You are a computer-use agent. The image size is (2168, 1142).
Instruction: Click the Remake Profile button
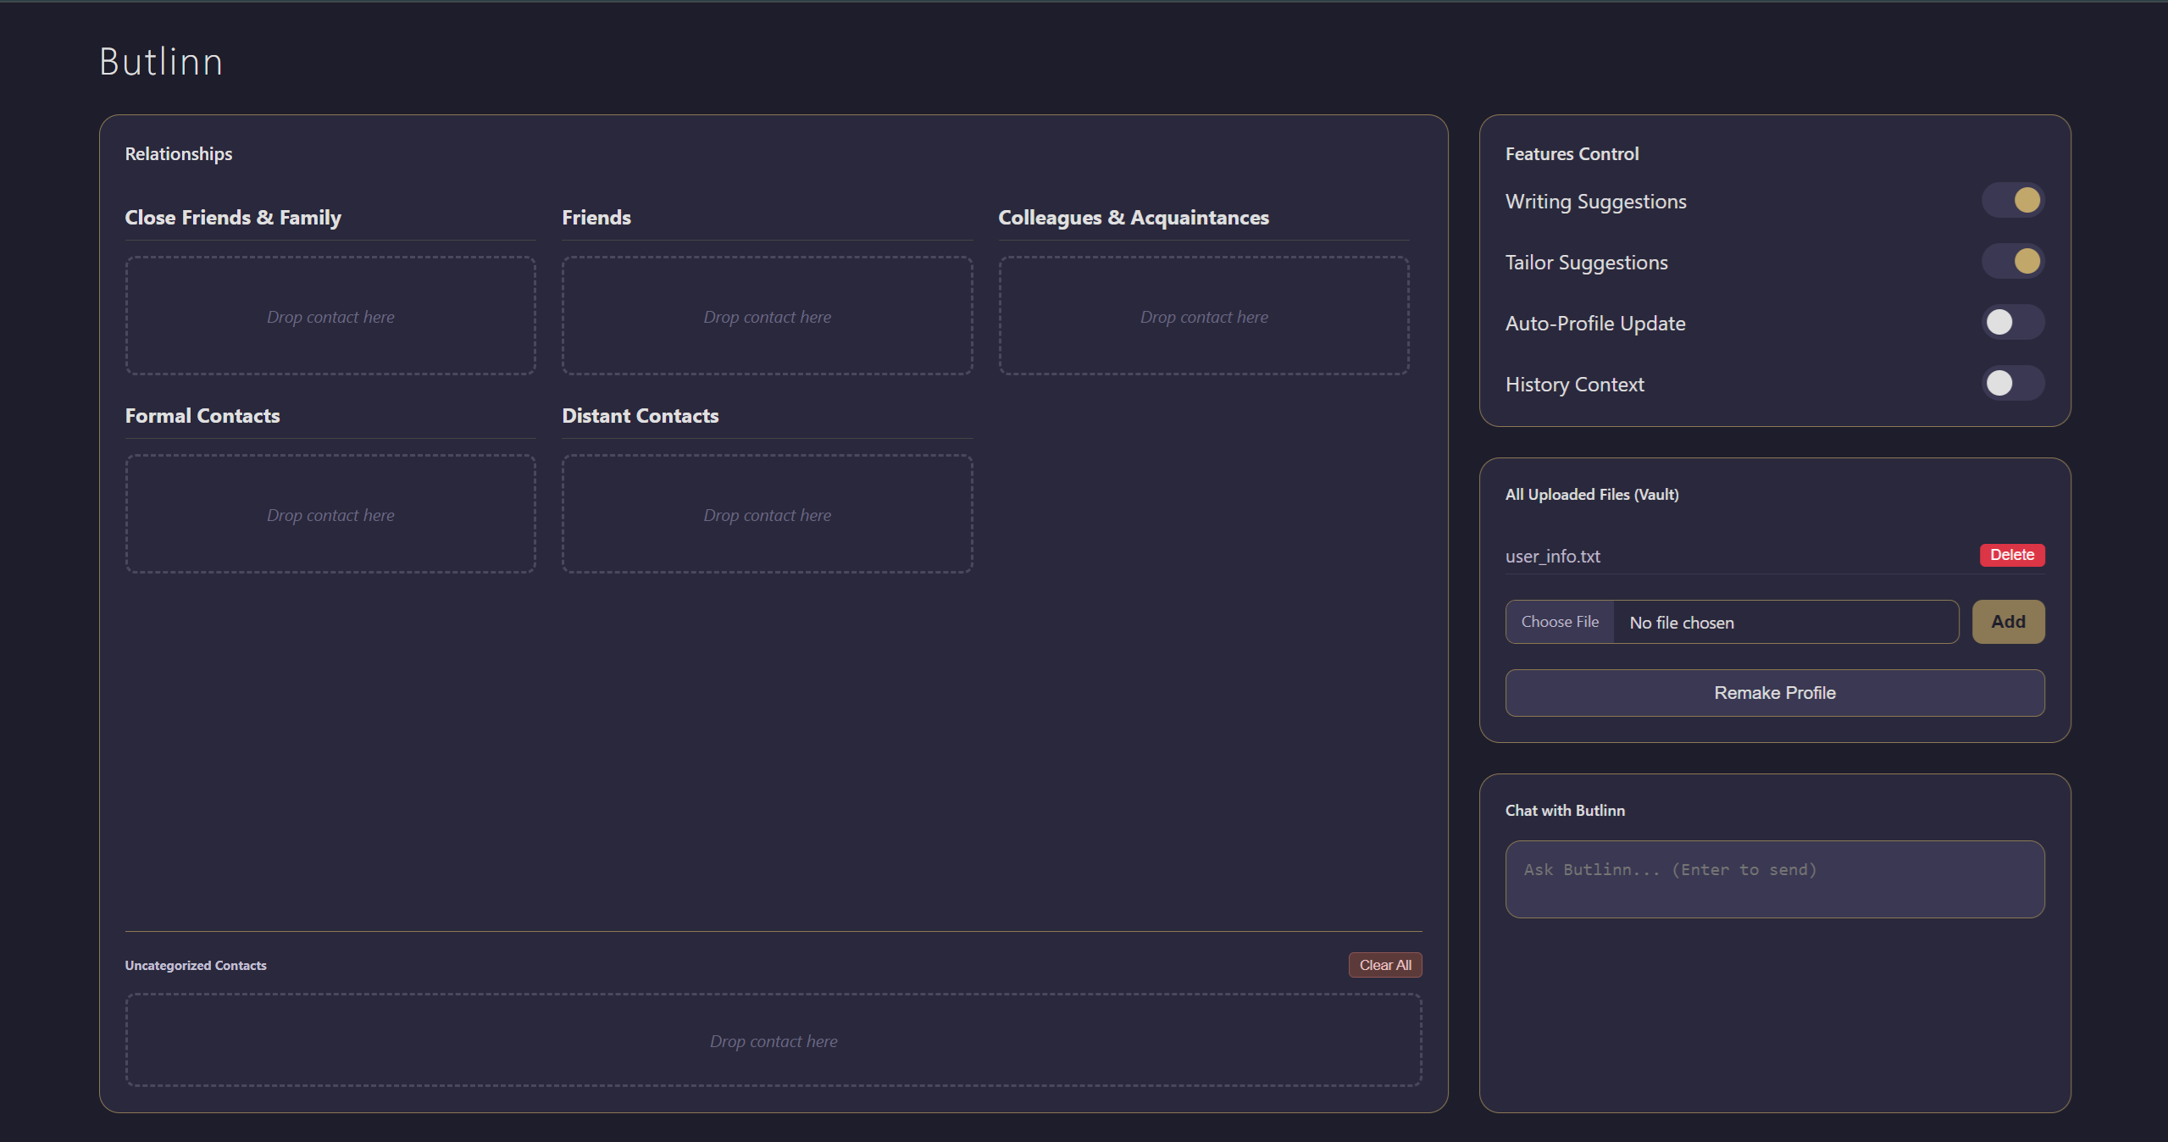(x=1774, y=693)
